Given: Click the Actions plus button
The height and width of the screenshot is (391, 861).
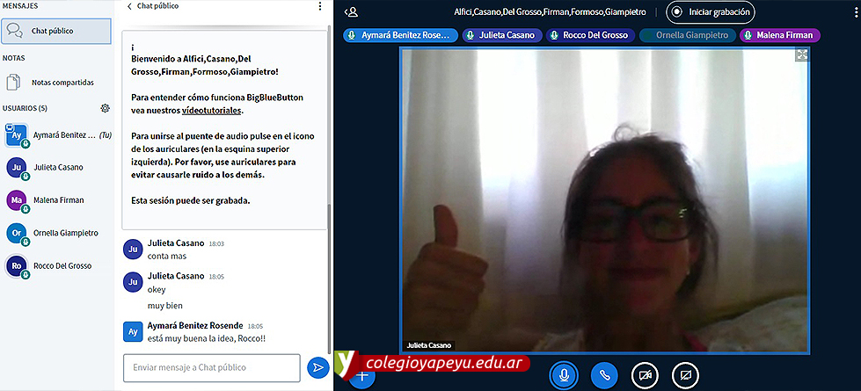Looking at the screenshot, I should click(x=361, y=376).
